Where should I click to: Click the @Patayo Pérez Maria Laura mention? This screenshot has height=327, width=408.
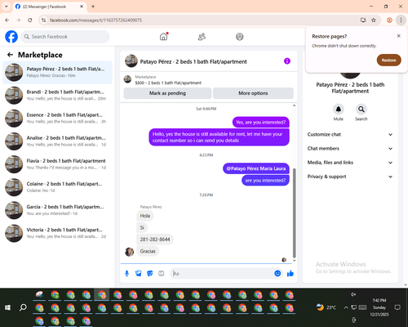(256, 168)
